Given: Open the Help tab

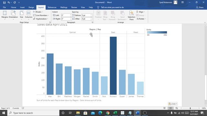Looking at the screenshot, I should [x=91, y=7].
